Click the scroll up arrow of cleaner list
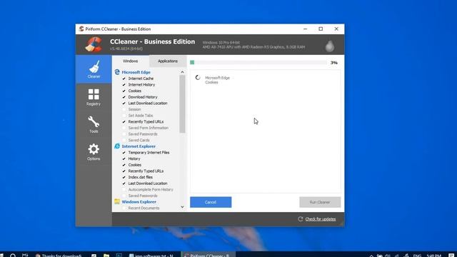457x257 pixels. coord(182,72)
